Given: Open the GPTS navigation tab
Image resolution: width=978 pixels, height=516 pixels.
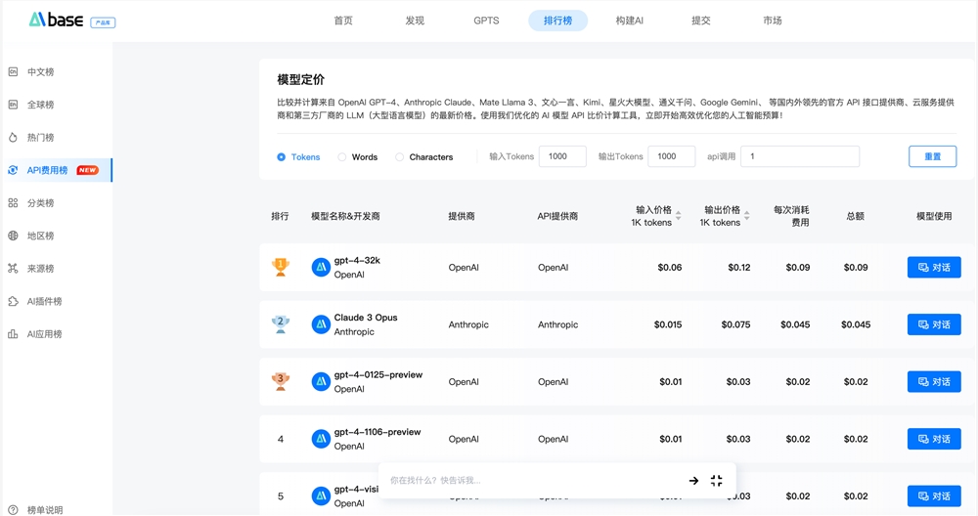Looking at the screenshot, I should click(486, 21).
